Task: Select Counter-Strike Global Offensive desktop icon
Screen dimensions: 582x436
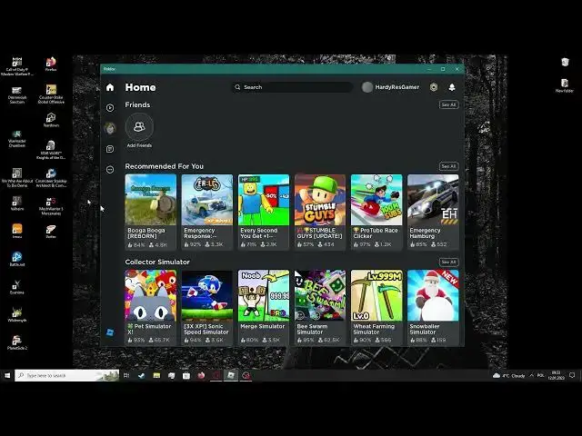Action: click(x=51, y=94)
